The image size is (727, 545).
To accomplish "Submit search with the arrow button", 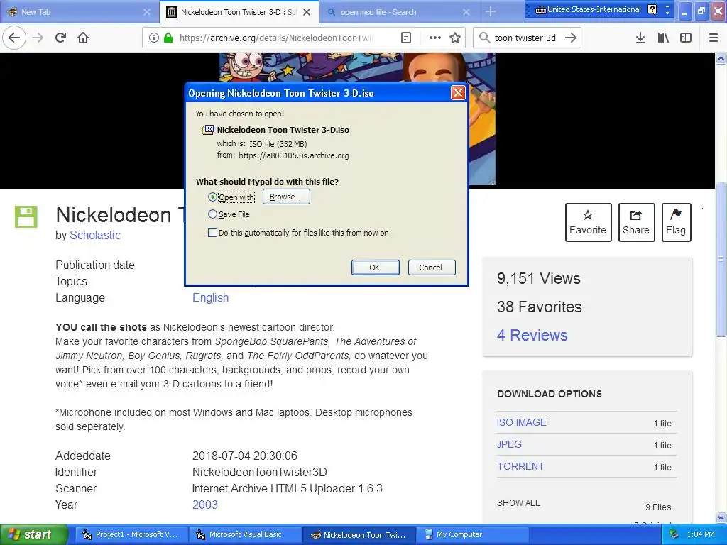I will point(571,38).
